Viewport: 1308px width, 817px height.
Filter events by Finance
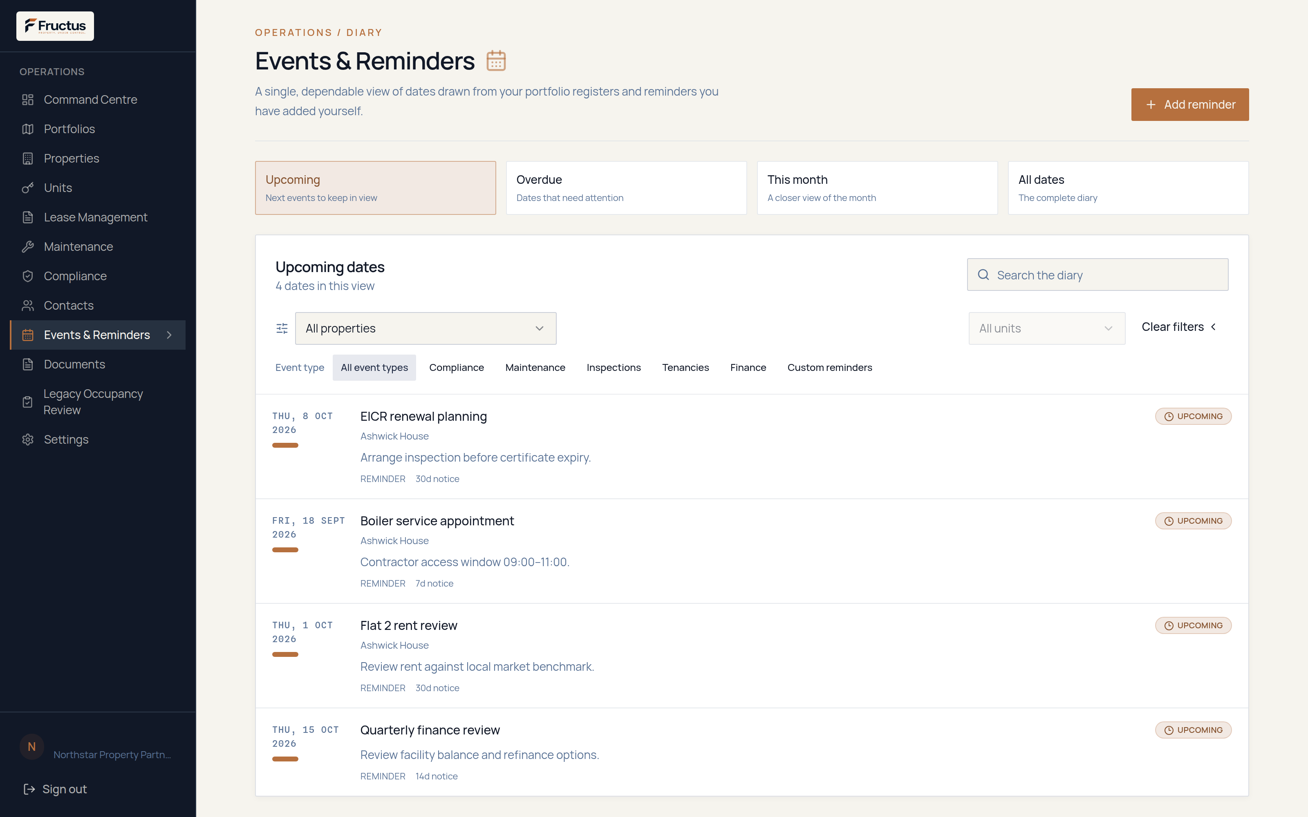748,367
